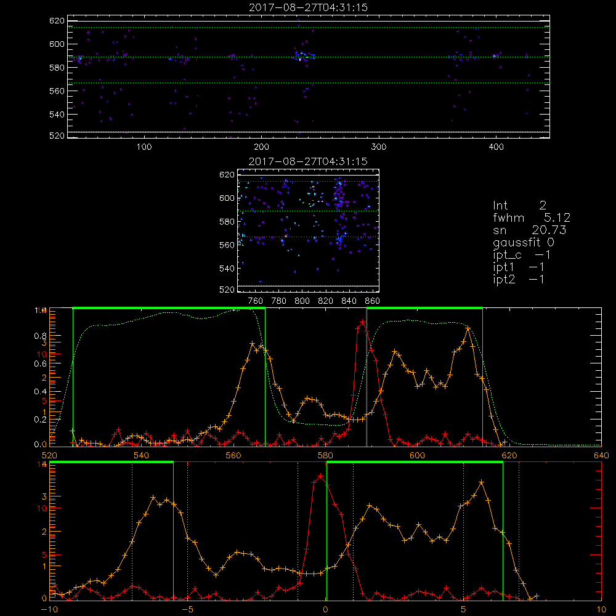Viewport: 616px width, 616px height.
Task: Click orange y-axis label 2 on the bottom plot
Action: (44, 532)
